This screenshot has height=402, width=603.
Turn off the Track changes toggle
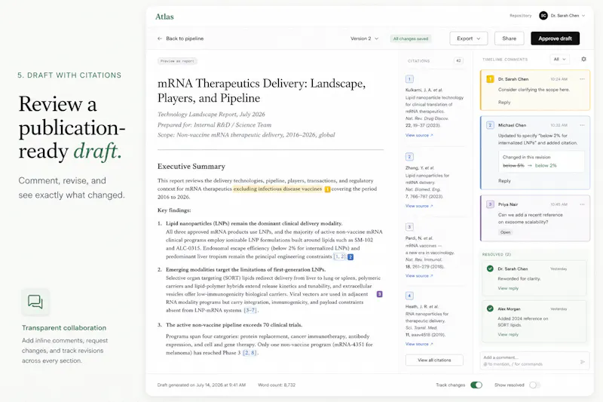[x=476, y=385]
